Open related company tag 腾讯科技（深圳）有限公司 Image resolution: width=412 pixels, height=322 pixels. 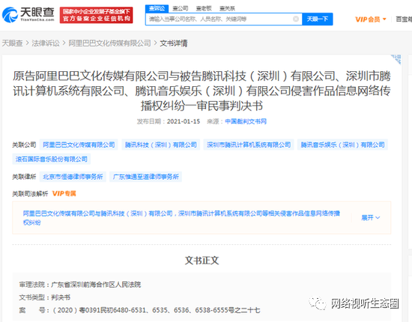click(x=161, y=145)
